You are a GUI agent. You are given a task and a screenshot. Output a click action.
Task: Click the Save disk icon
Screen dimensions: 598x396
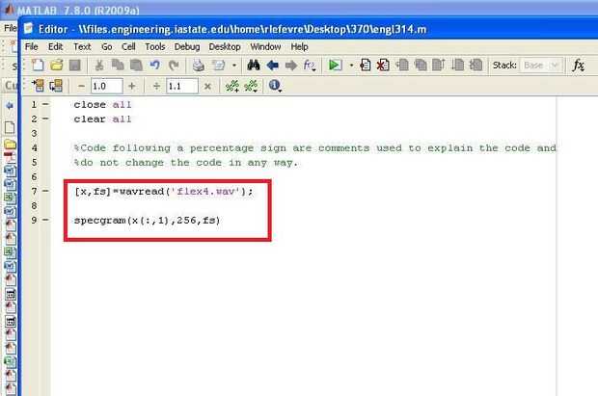point(75,66)
